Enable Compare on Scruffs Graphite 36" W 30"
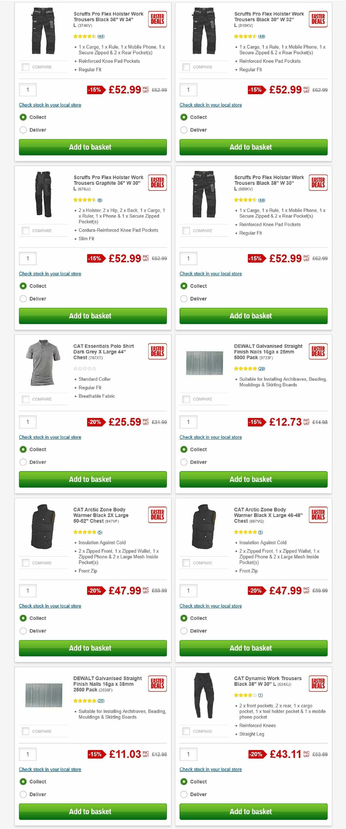The image size is (346, 829). pos(25,231)
